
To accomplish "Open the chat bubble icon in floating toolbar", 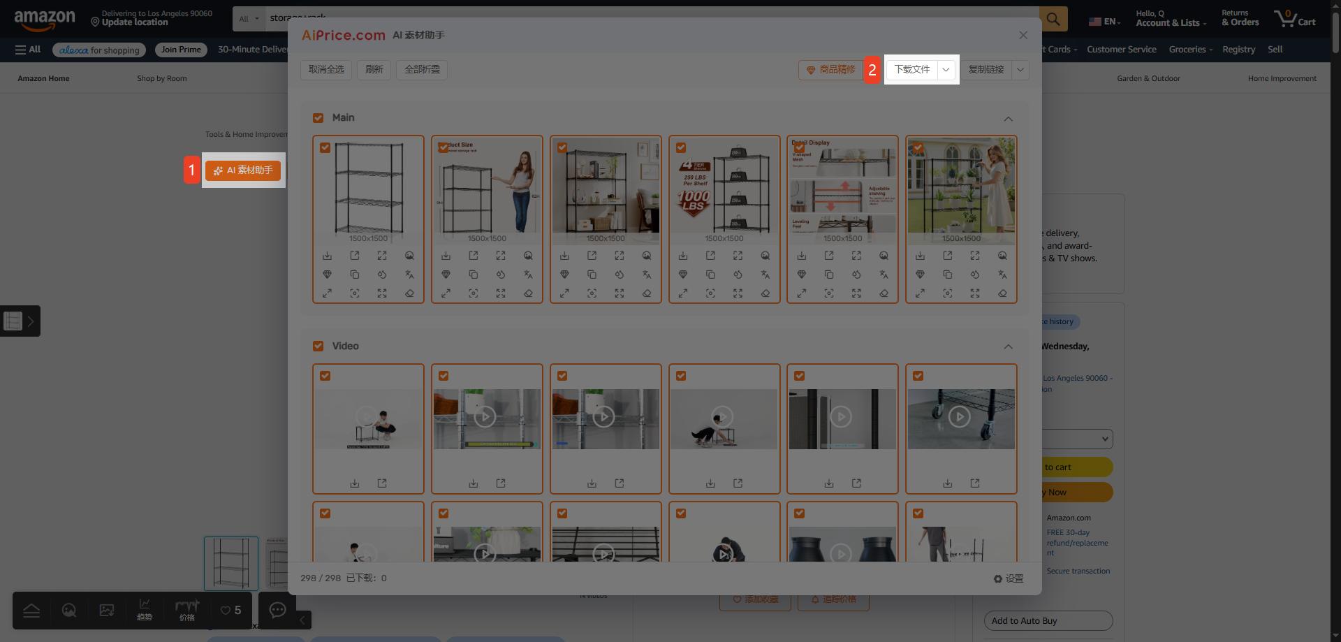I will 277,610.
